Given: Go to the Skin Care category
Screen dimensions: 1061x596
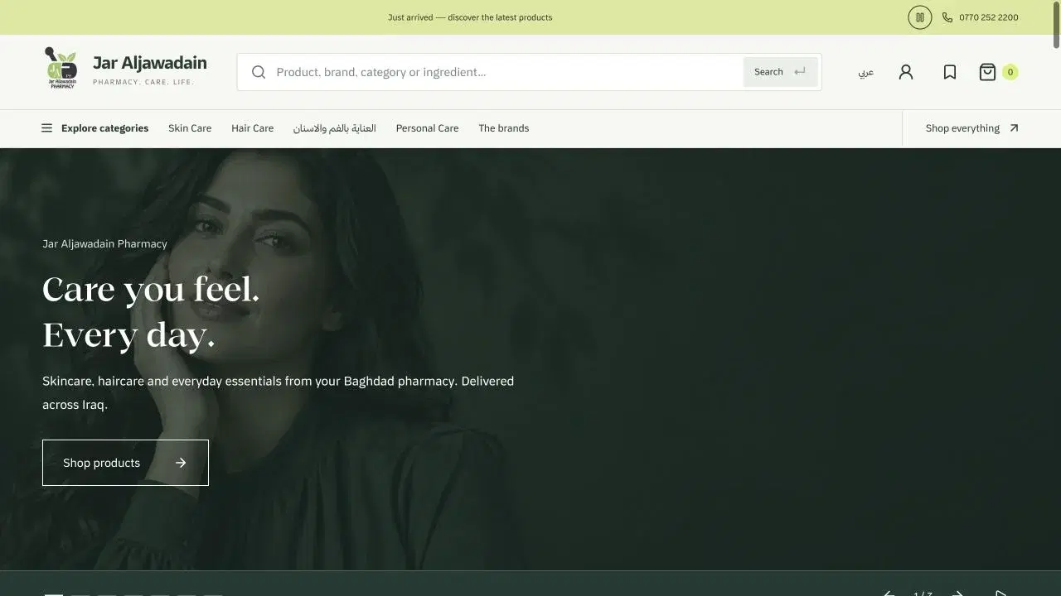Looking at the screenshot, I should click(x=190, y=128).
